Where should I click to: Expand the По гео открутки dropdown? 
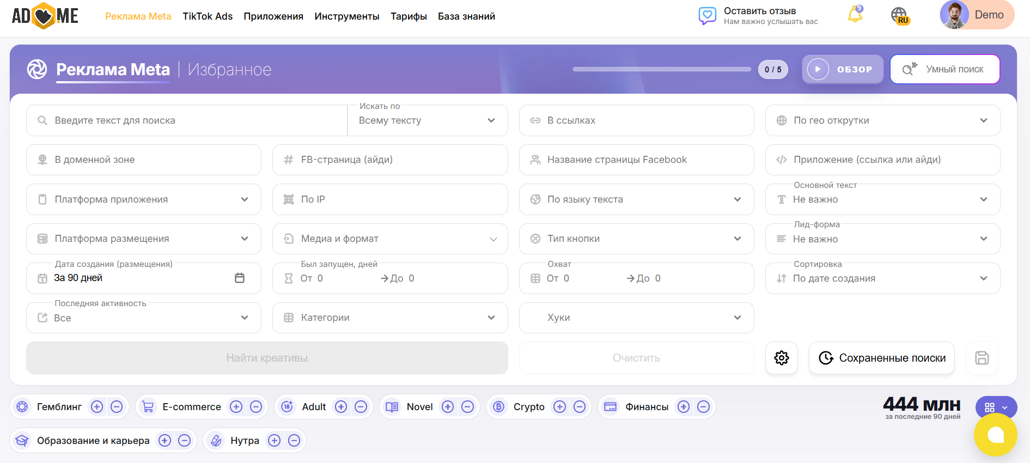882,120
